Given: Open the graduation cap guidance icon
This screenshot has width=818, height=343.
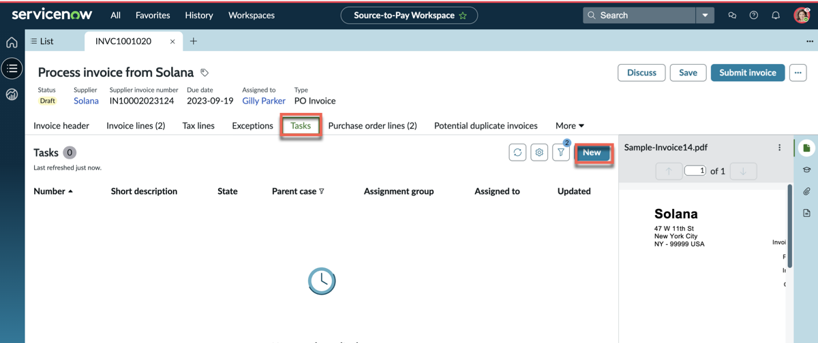Looking at the screenshot, I should 807,169.
